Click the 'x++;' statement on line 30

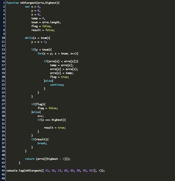[41, 116]
